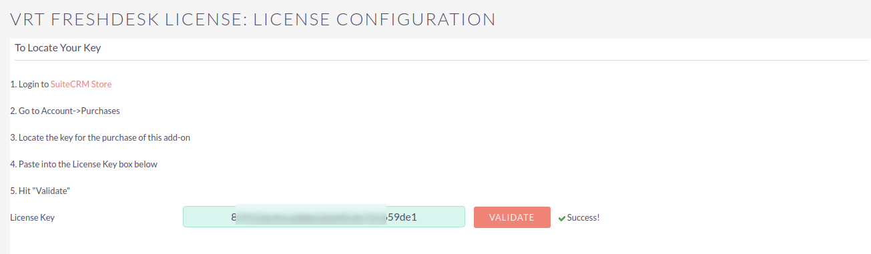Click step 4 "Paste into the License Key box"
This screenshot has height=254, width=871.
(x=84, y=165)
